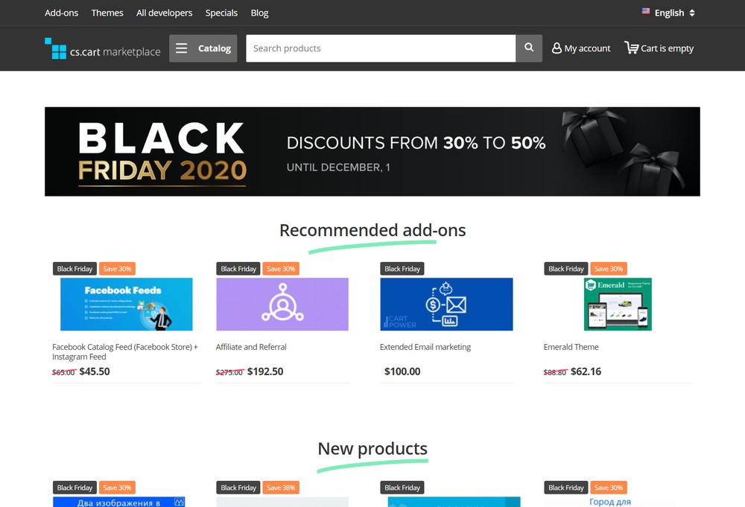Open the Specials link

point(221,13)
